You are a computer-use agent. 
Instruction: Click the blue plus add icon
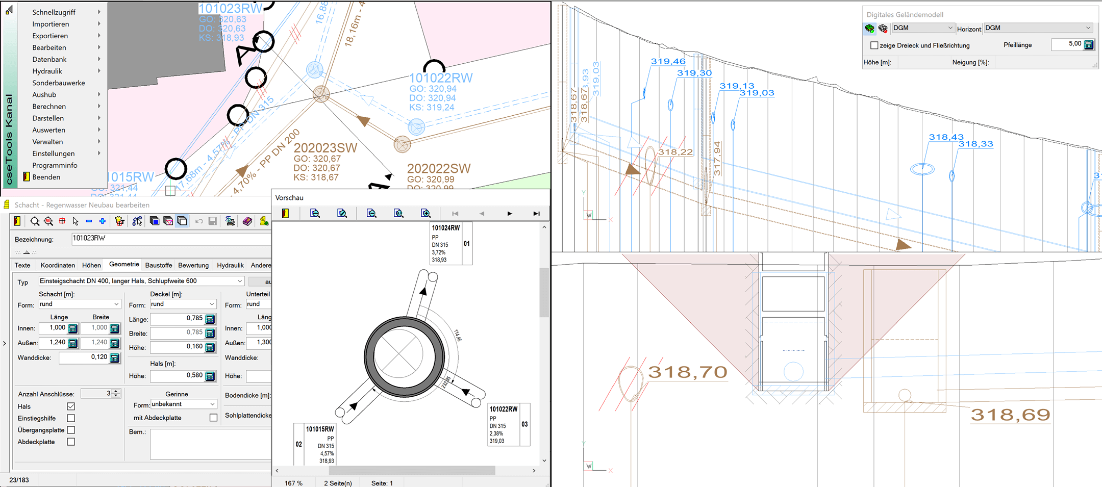[103, 221]
